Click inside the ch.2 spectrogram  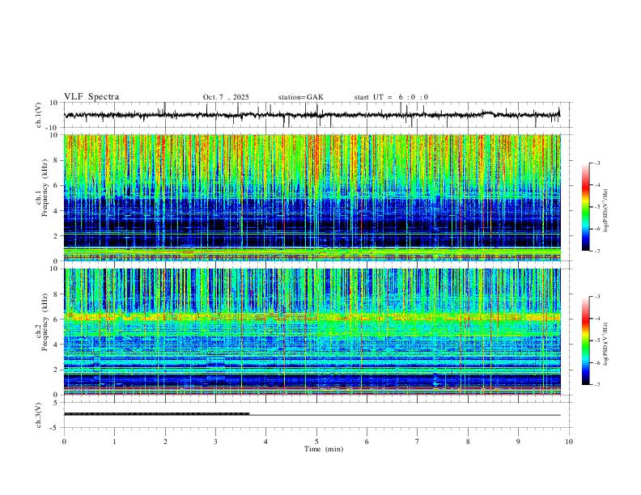coord(312,332)
